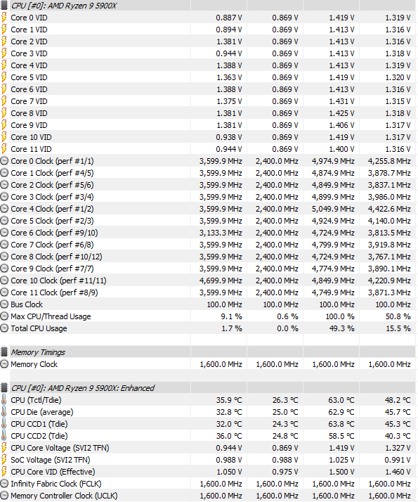Collapse the AMD Ryzen 9 5900X: Enhanced group
This screenshot has width=418, height=502.
tap(82, 388)
